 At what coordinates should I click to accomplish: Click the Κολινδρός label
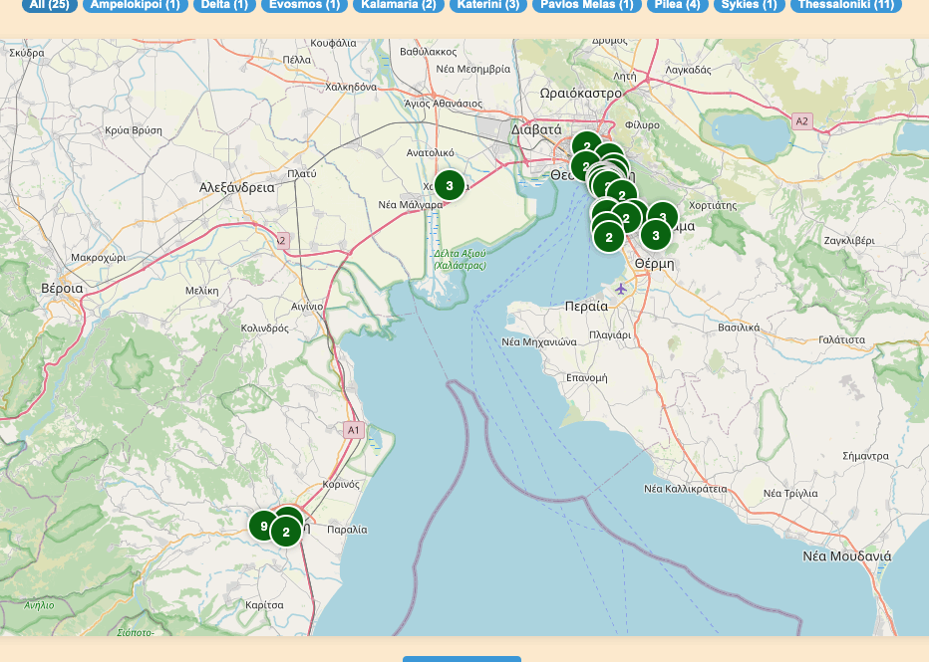265,328
